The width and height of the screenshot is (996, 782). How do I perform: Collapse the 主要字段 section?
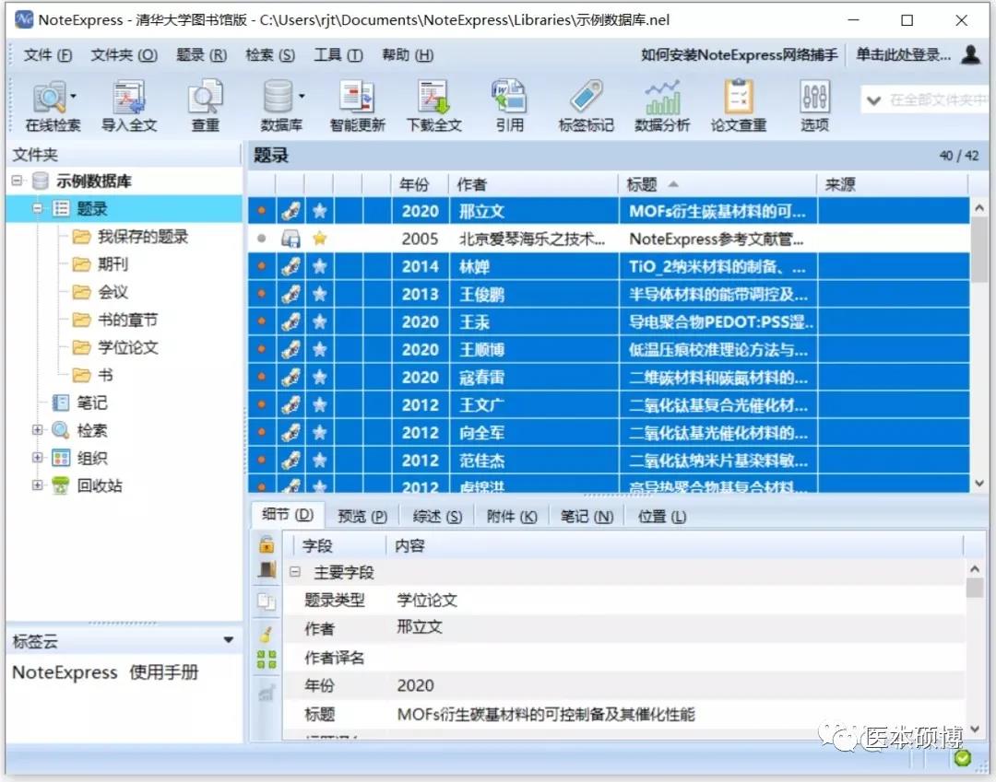click(x=294, y=571)
